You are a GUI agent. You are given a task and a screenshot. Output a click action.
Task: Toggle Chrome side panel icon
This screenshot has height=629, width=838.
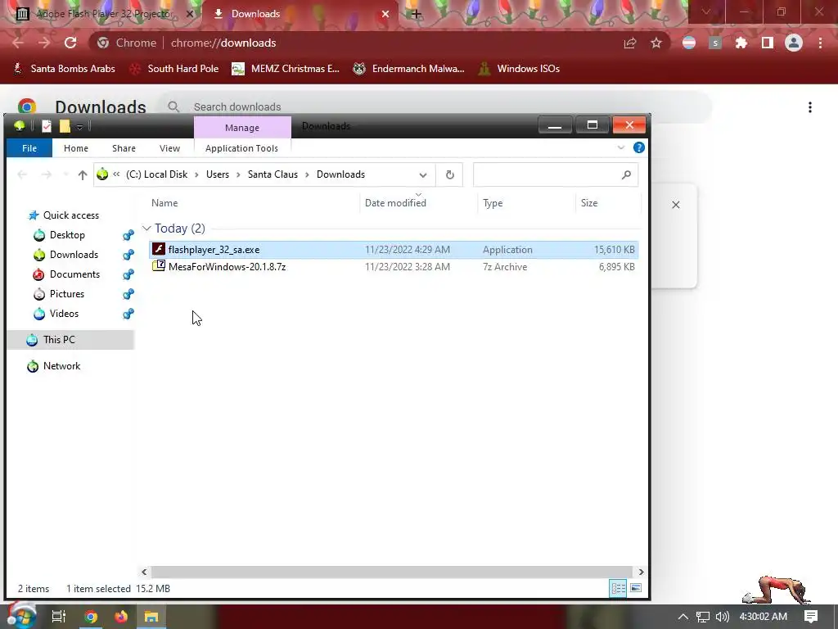point(768,43)
